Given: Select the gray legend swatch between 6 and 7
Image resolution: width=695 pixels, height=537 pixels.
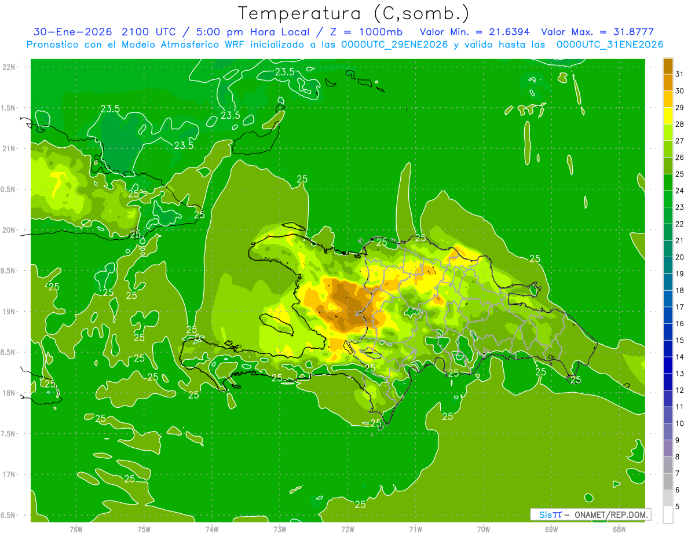Looking at the screenshot, I should [x=668, y=481].
